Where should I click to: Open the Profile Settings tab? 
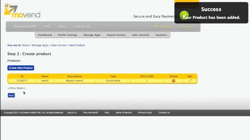tap(68, 35)
